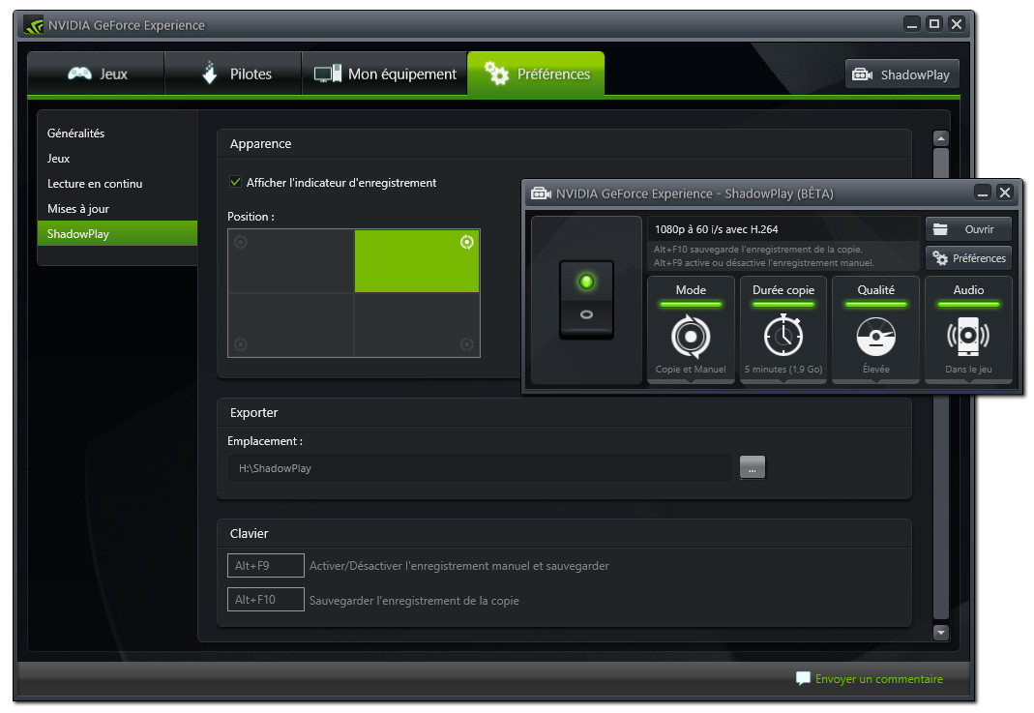The image size is (1034, 713).
Task: Click the H:\ShadowPlay location field
Action: pyautogui.click(x=480, y=468)
